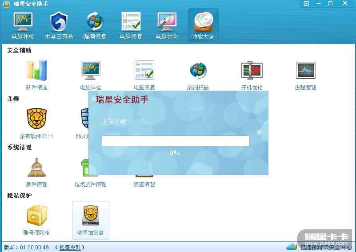
Task: Open 插件清理 broom icon
Action: click(37, 167)
